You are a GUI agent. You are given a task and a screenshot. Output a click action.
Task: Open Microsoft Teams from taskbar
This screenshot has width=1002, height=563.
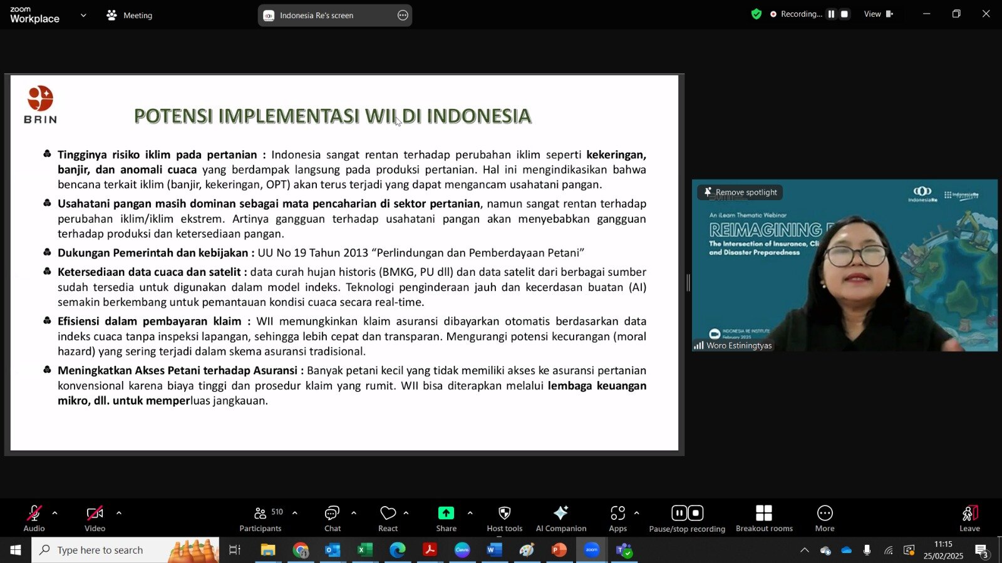coord(624,550)
